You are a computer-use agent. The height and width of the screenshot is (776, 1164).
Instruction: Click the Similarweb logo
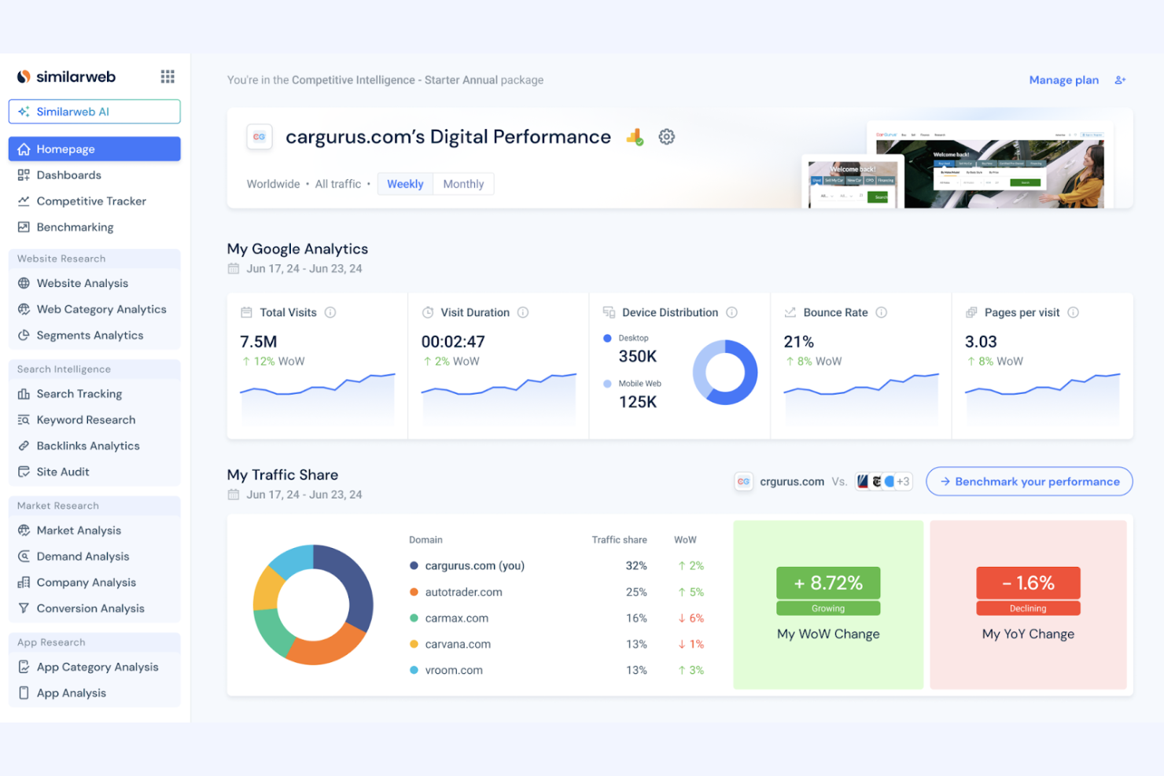67,76
